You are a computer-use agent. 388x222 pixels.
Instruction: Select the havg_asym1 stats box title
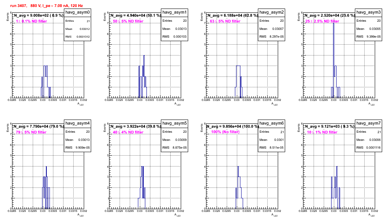coord(175,12)
